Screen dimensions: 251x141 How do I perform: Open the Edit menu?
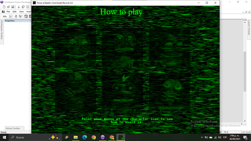point(15,11)
